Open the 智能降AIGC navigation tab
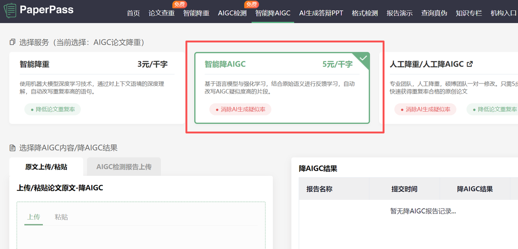 [273, 13]
